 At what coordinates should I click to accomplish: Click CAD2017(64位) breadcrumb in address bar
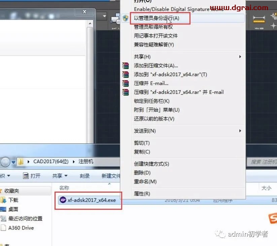coord(51,161)
